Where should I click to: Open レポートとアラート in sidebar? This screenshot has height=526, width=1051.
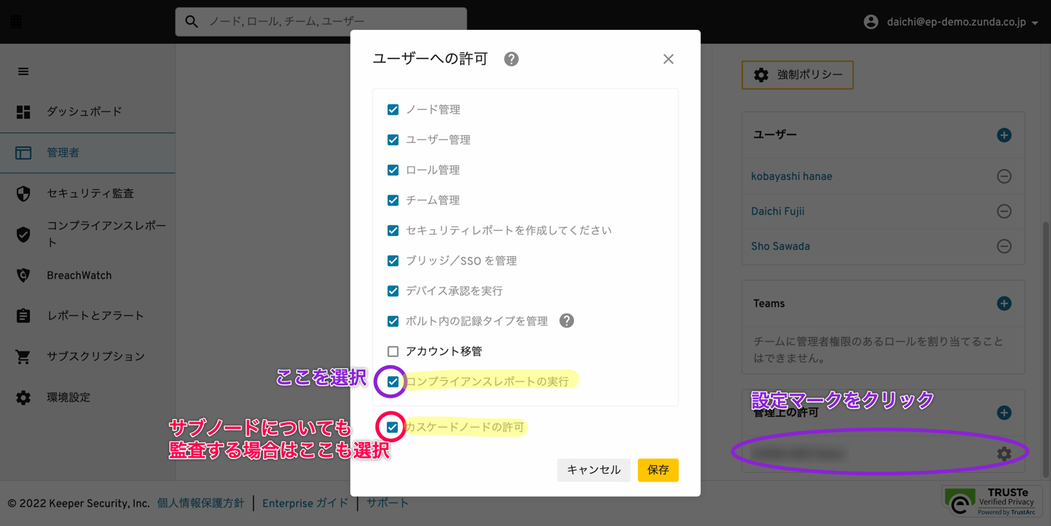pyautogui.click(x=88, y=316)
